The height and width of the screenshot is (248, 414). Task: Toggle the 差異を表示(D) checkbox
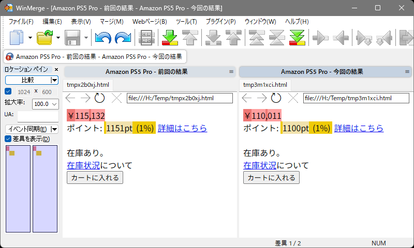8,139
